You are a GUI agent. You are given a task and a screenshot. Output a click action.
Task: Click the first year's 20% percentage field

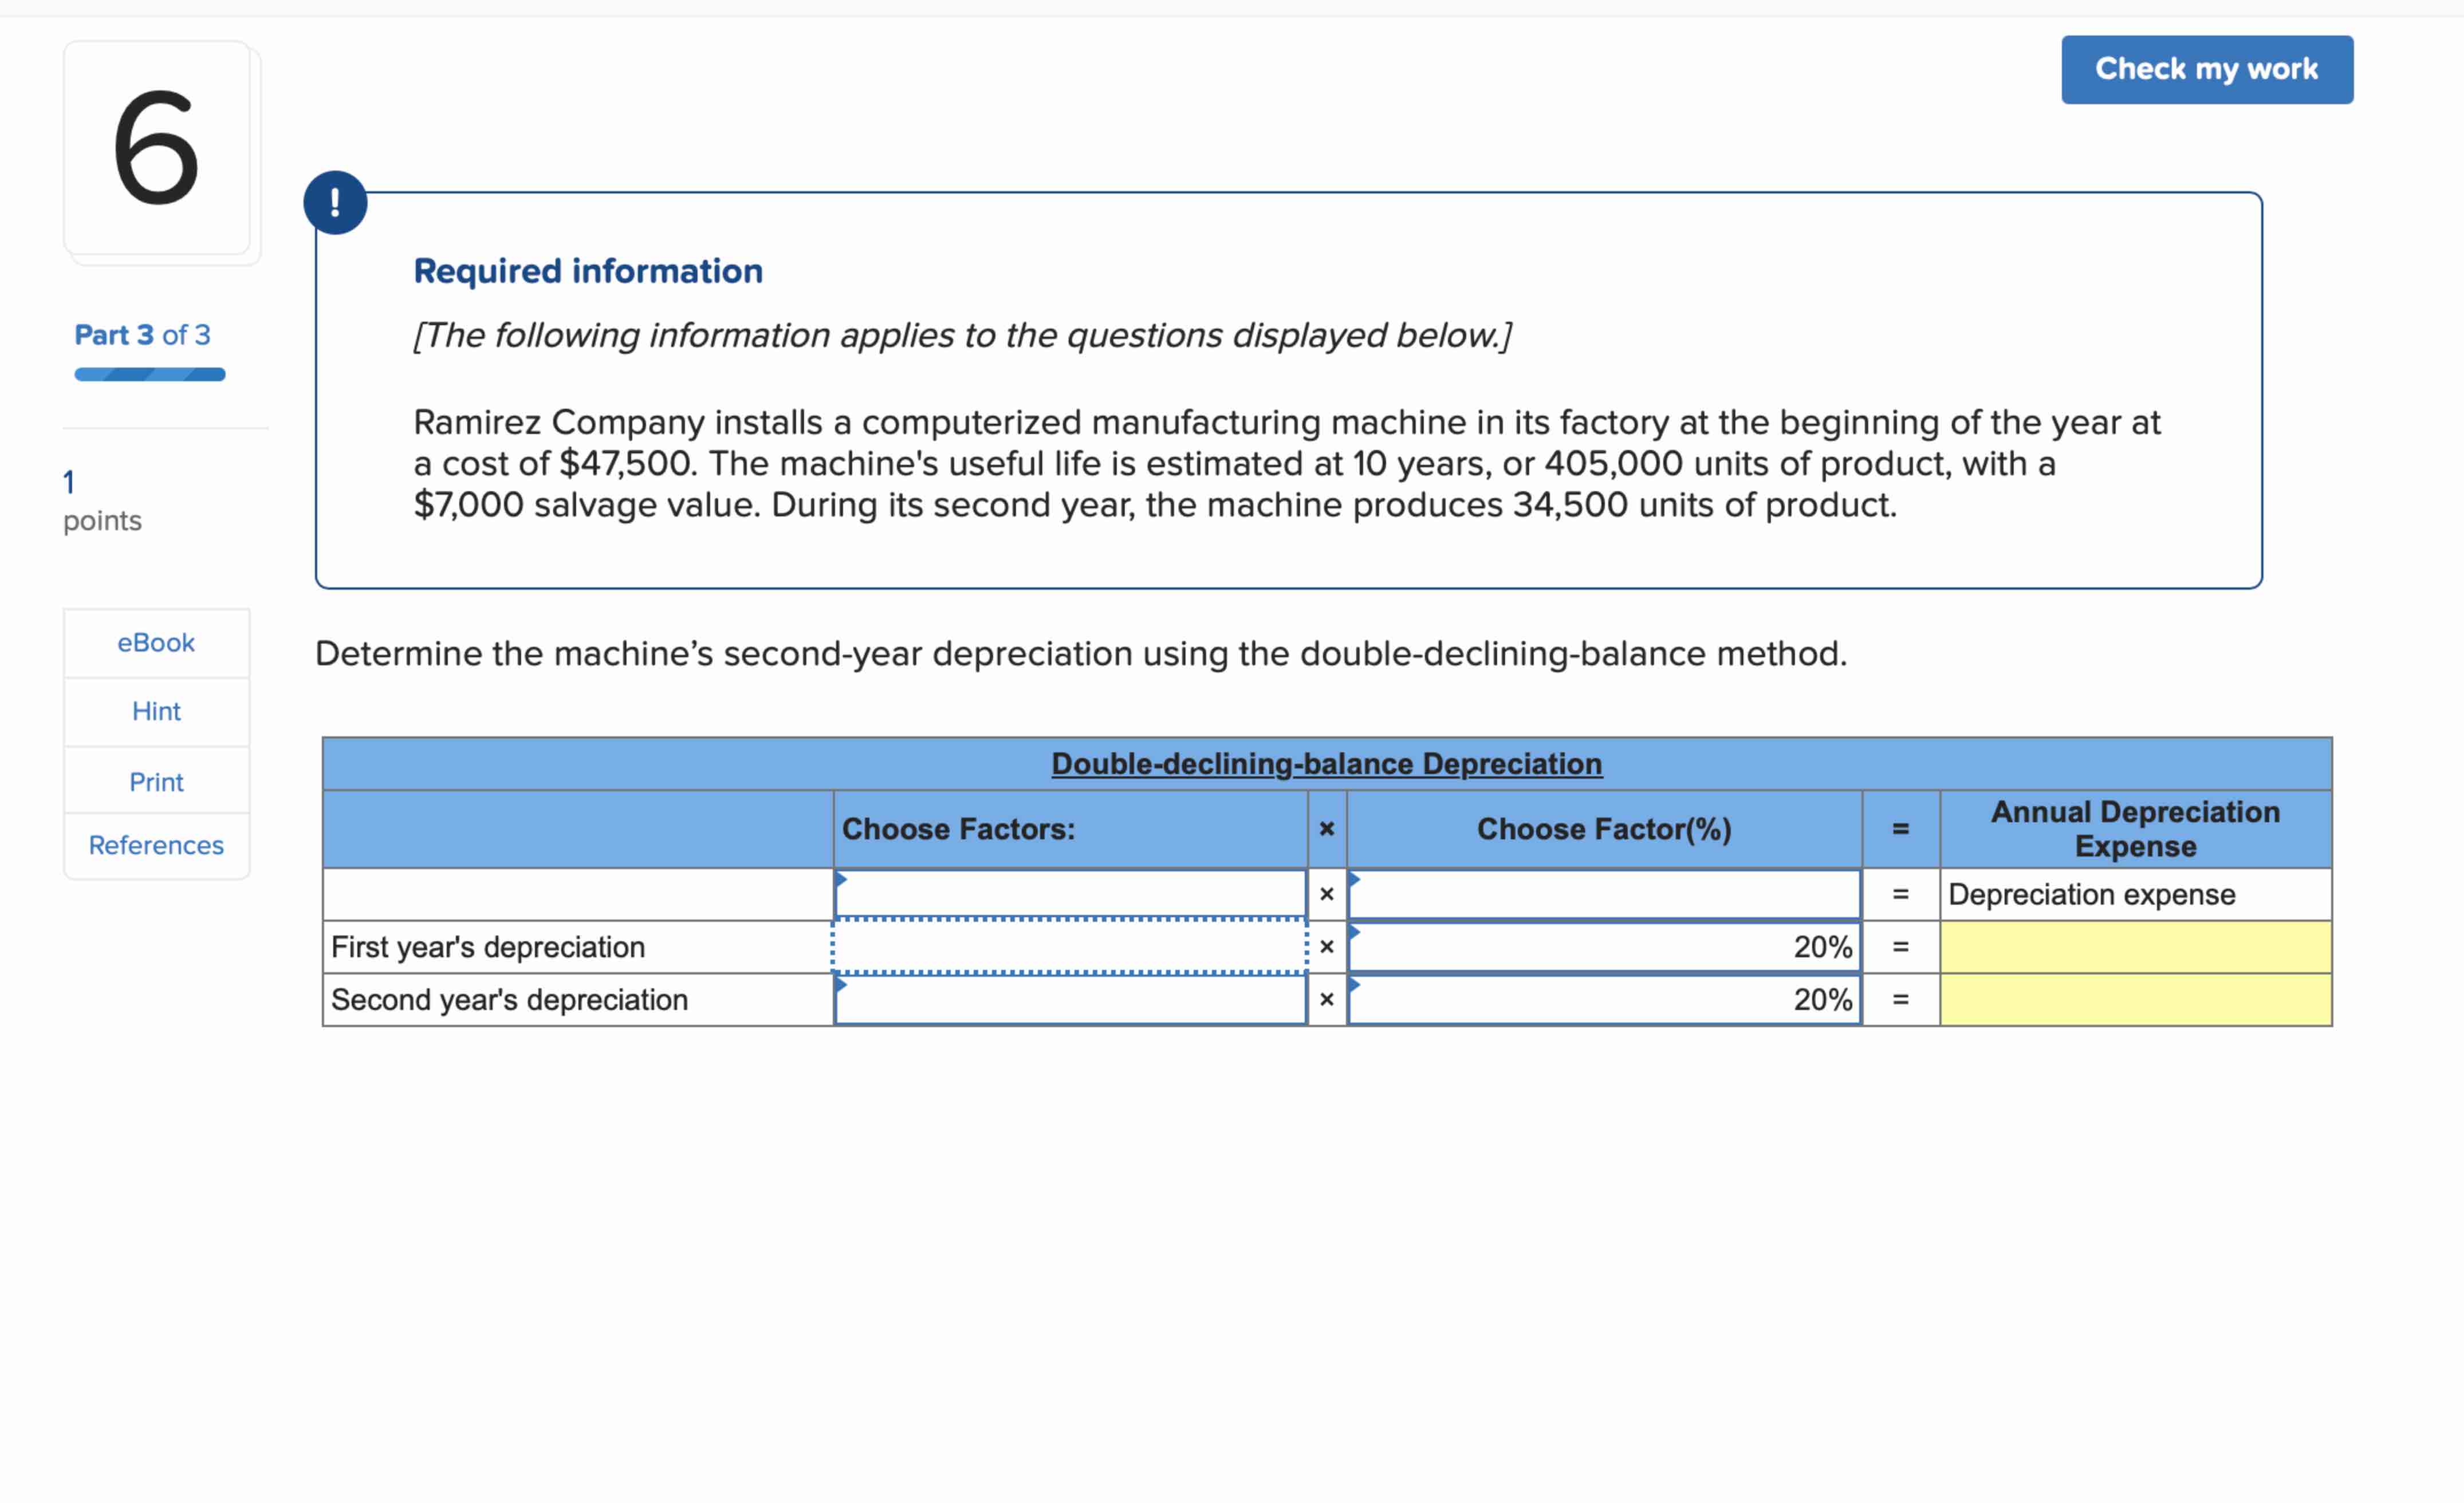pyautogui.click(x=1603, y=947)
